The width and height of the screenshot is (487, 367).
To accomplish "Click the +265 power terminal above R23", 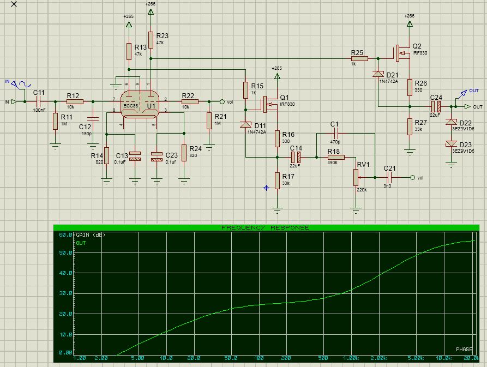I will point(151,13).
